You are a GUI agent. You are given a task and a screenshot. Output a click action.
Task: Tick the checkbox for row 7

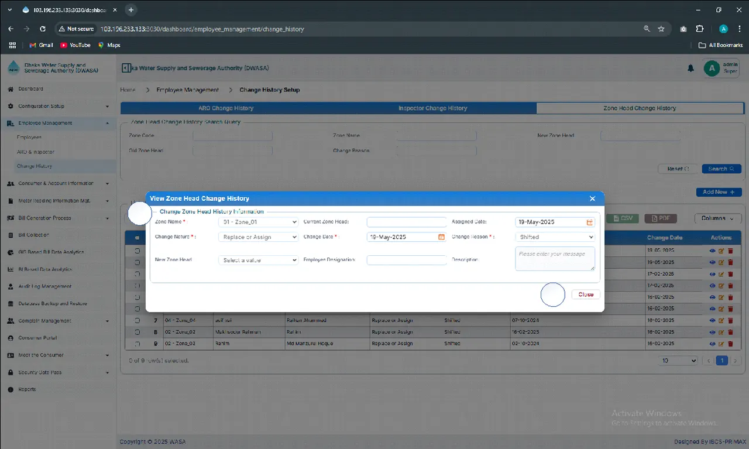[x=138, y=321]
